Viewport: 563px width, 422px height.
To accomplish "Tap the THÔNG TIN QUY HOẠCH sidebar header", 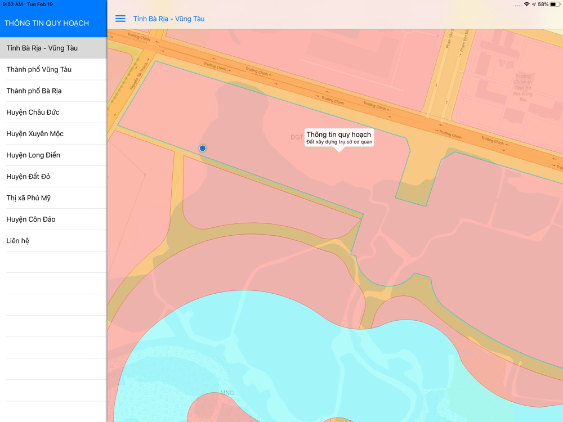I will (x=47, y=23).
